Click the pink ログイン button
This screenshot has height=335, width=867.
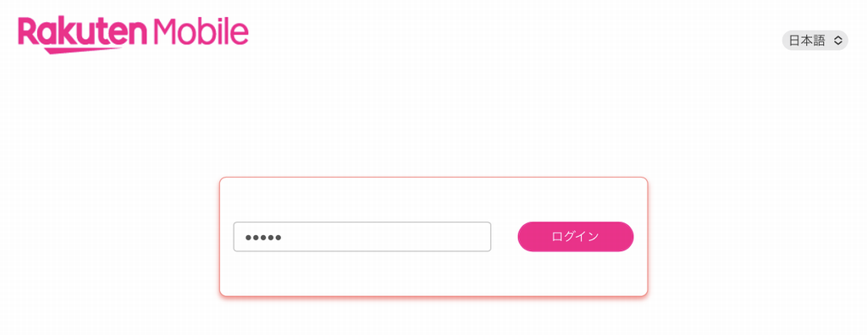point(575,237)
